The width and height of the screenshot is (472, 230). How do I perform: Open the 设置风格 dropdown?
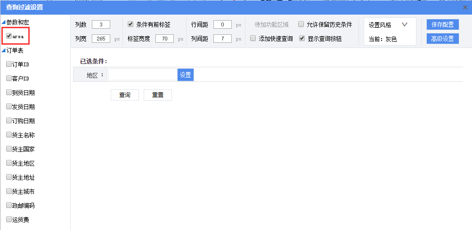coord(404,25)
